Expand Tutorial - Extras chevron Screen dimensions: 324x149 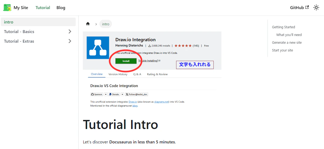tap(70, 41)
